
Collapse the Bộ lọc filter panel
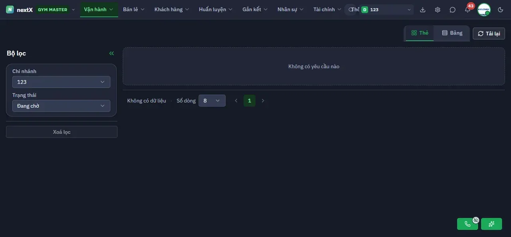click(111, 53)
